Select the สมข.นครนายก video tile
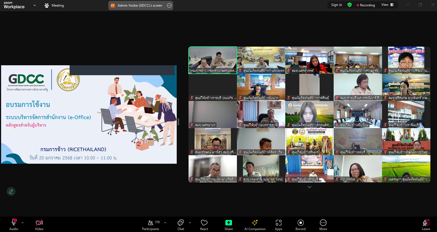This screenshot has height=232, width=437. 213,114
